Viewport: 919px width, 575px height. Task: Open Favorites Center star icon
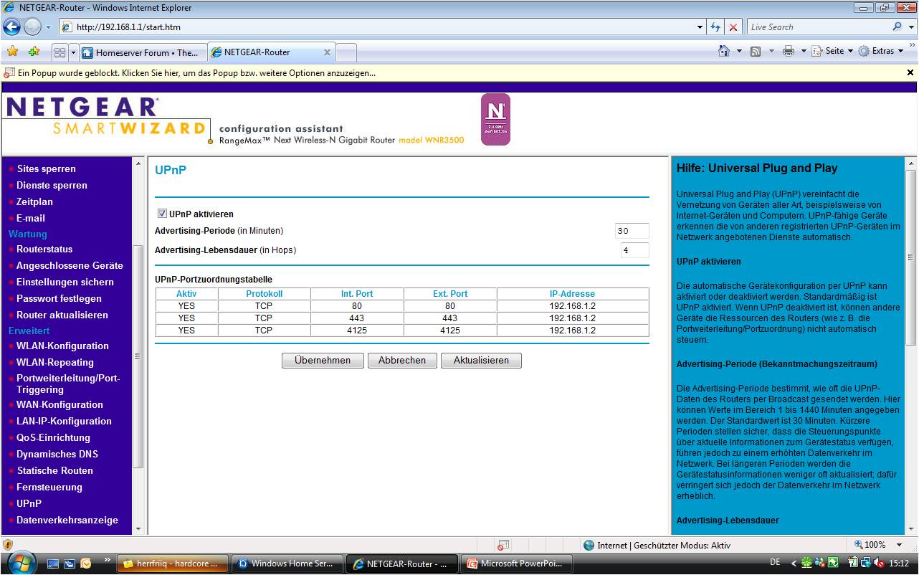pyautogui.click(x=12, y=52)
